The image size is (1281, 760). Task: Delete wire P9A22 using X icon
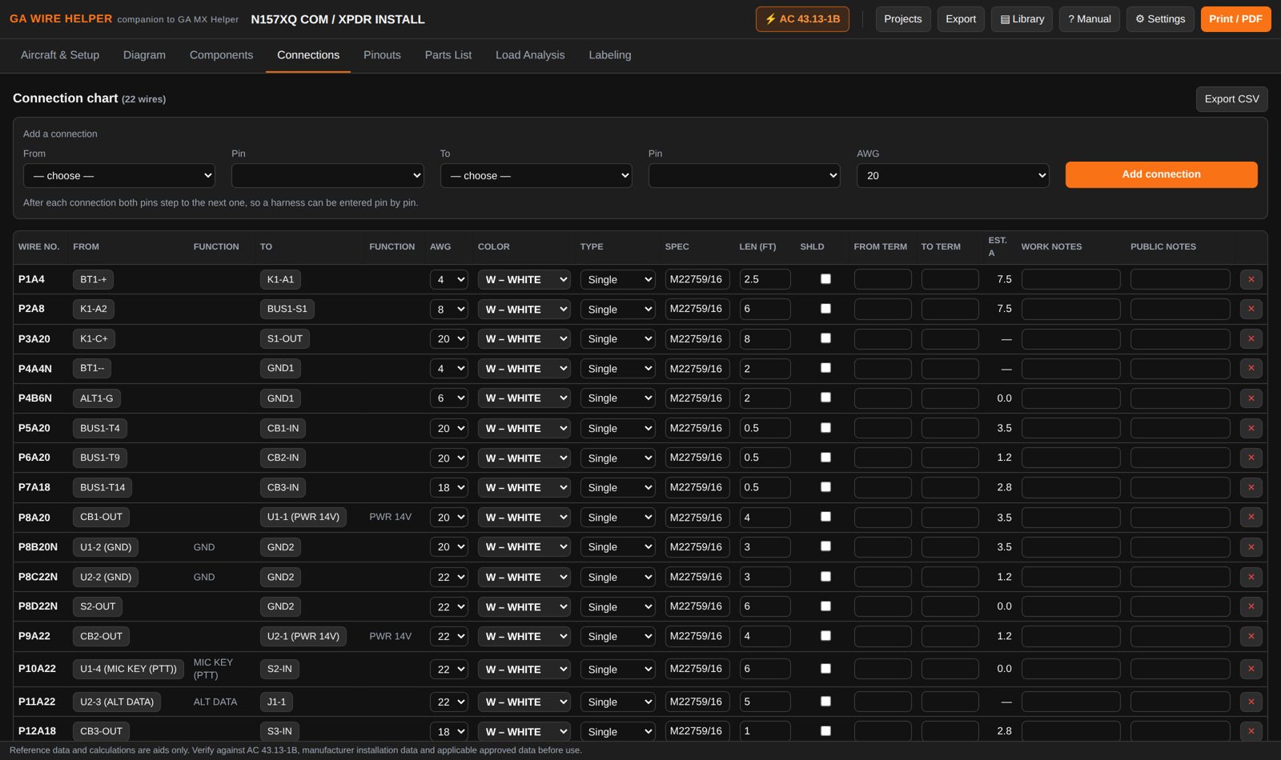click(x=1251, y=636)
